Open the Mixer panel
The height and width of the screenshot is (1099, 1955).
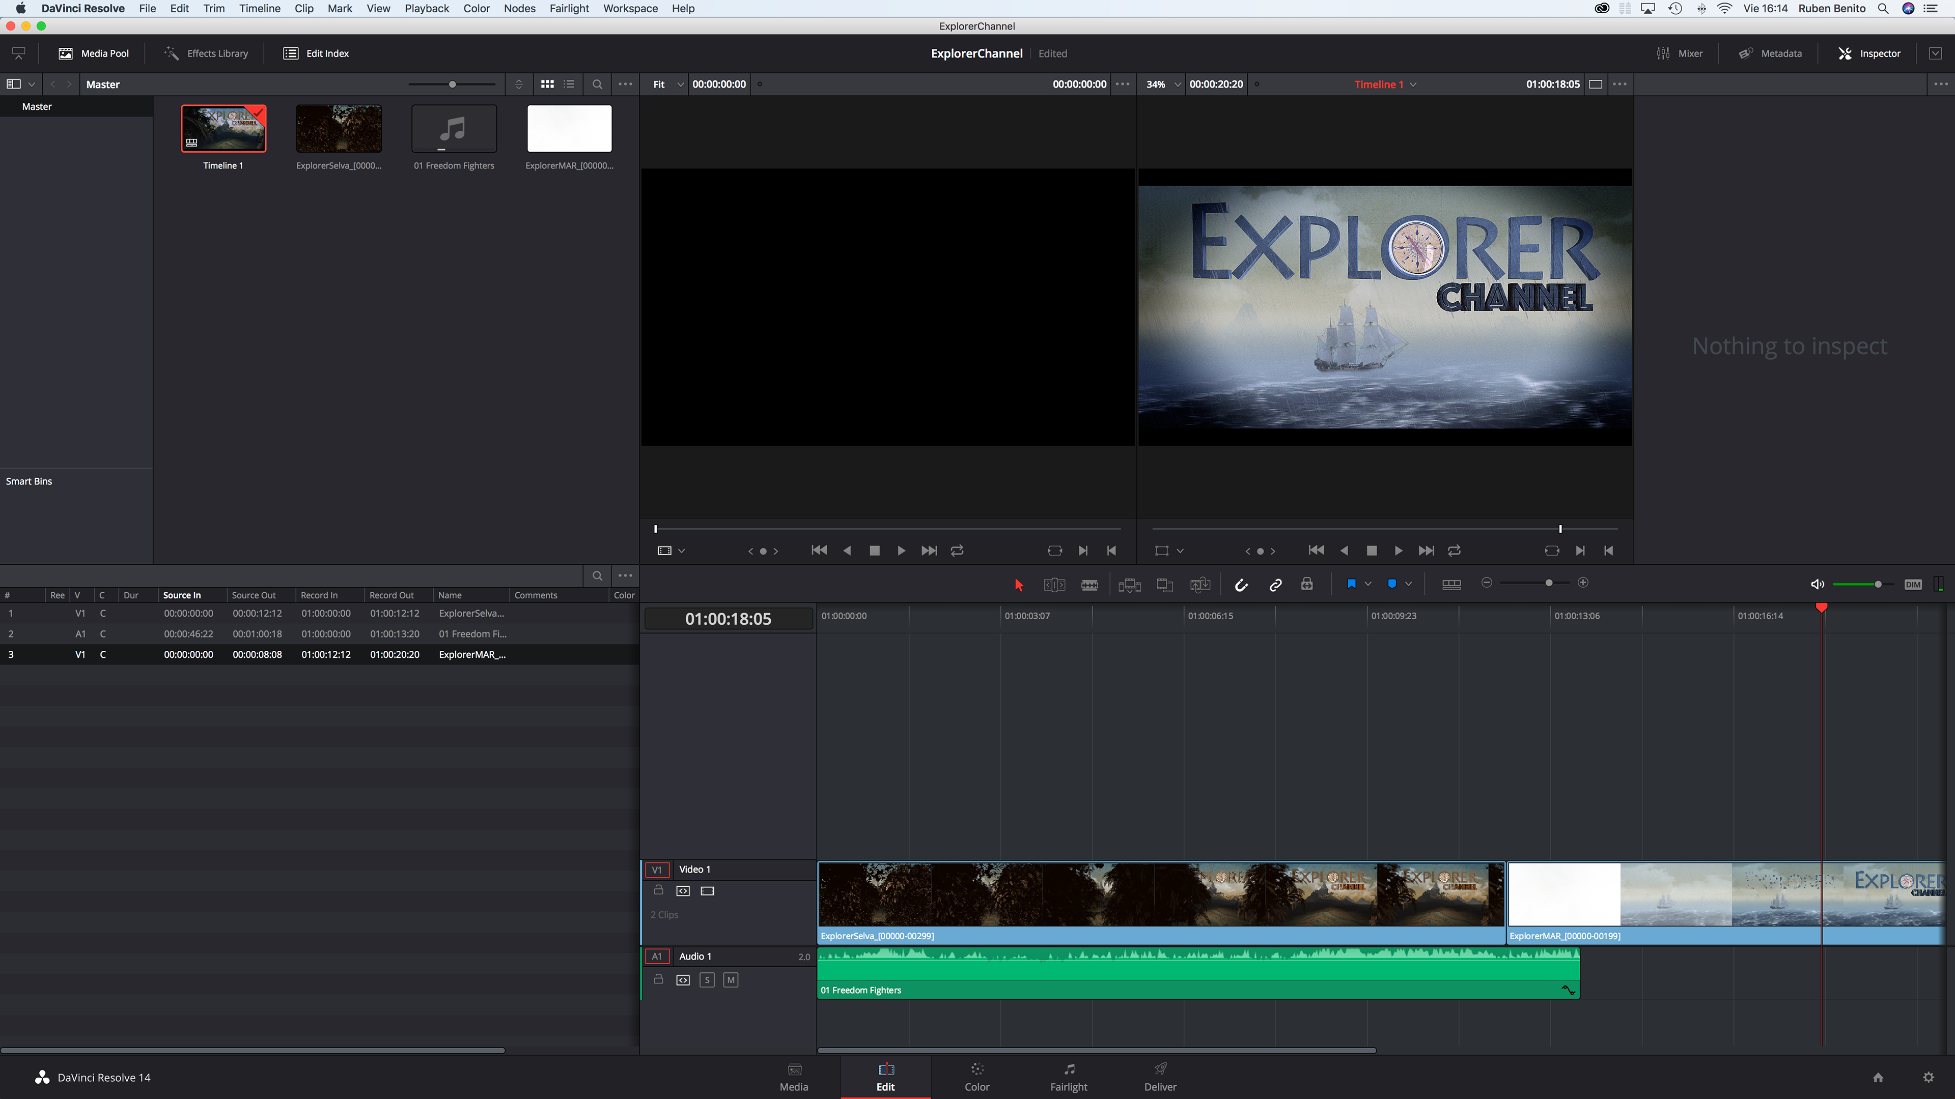point(1680,53)
